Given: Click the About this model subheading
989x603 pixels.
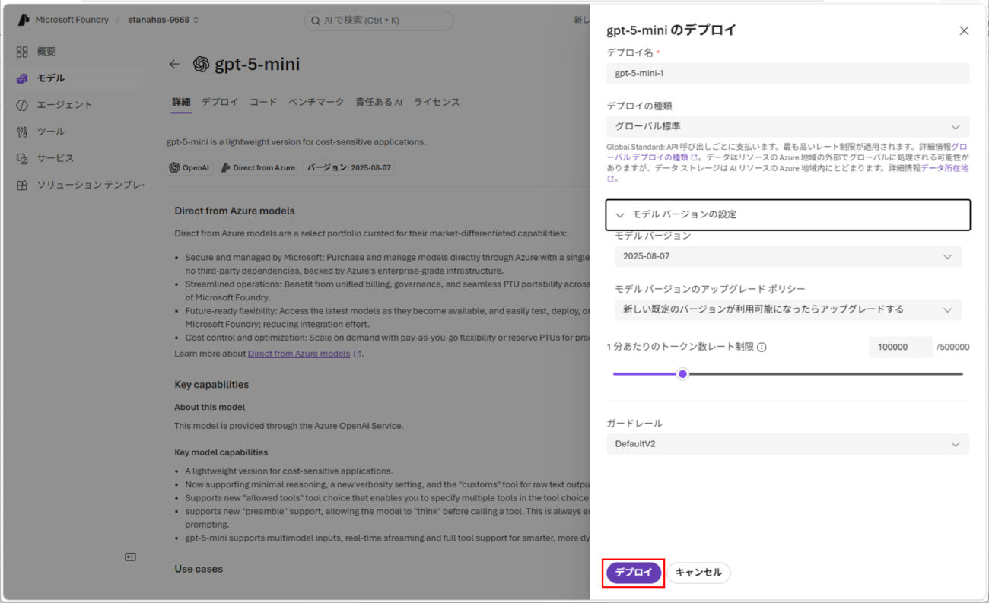Looking at the screenshot, I should [x=210, y=407].
